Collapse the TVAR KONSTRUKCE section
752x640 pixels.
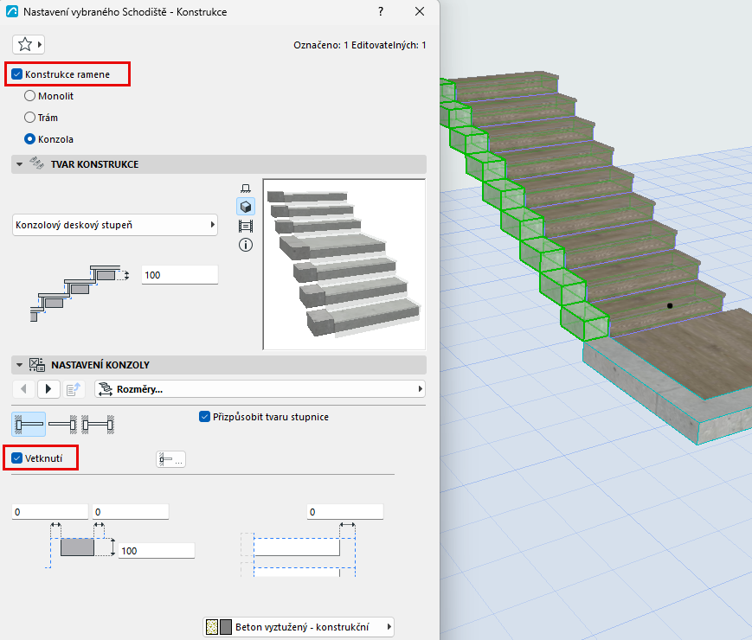coord(20,164)
